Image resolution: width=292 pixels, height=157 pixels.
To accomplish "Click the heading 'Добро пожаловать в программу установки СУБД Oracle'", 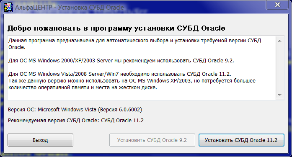I will coord(116,28).
